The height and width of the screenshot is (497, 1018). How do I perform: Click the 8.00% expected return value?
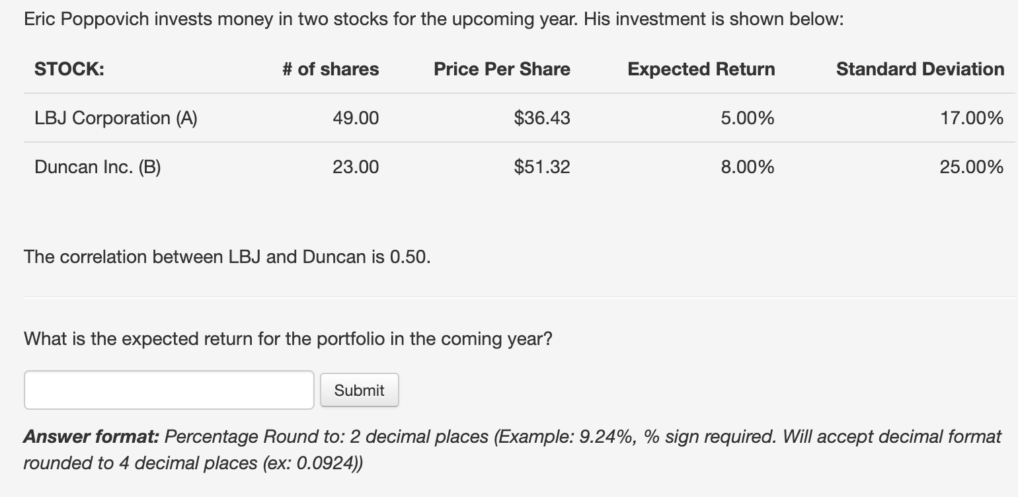[x=748, y=167]
